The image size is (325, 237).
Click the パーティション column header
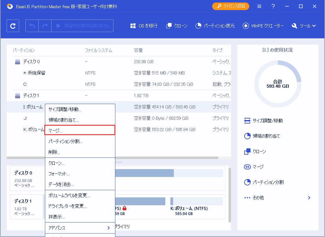tap(24, 50)
